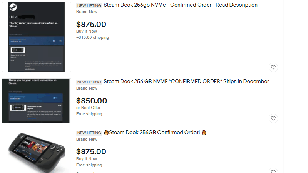The image size is (308, 173).
Task: Click the NEW LISTING badge on the second listing
Action: coord(89,82)
